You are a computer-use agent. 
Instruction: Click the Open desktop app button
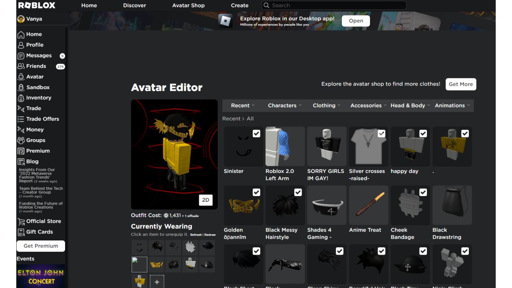pos(356,21)
